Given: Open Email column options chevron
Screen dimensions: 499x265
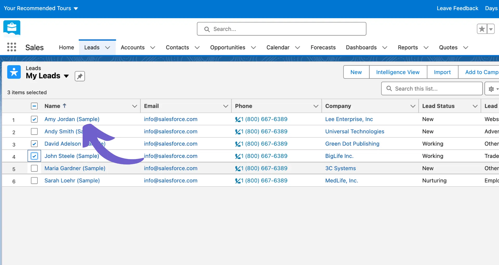Looking at the screenshot, I should tap(226, 106).
